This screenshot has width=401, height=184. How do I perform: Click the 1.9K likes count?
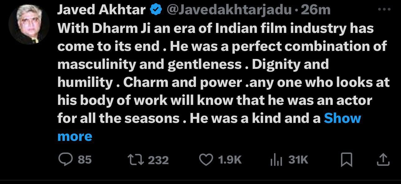pyautogui.click(x=230, y=160)
